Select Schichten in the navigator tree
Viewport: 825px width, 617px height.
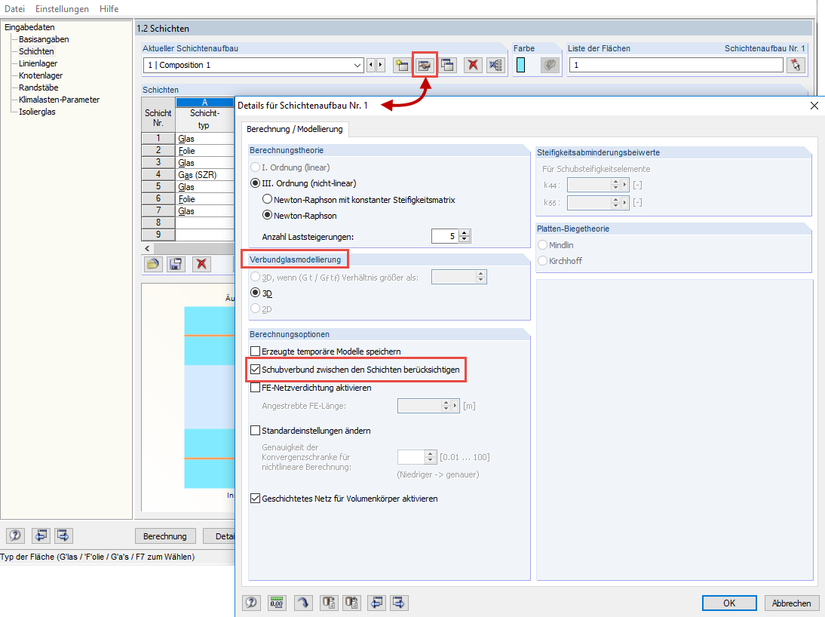[36, 51]
